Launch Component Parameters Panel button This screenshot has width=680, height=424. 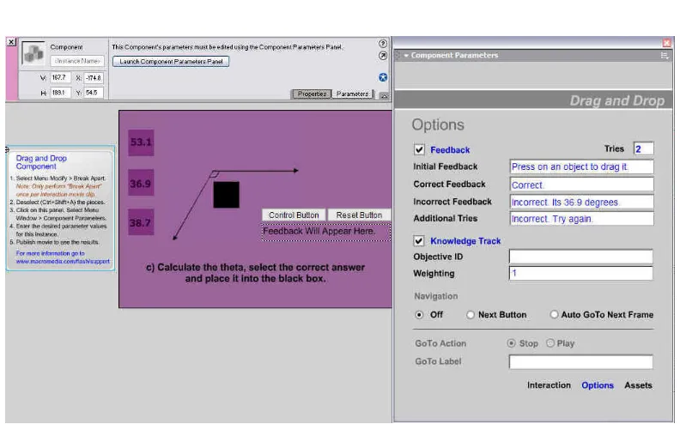point(171,62)
